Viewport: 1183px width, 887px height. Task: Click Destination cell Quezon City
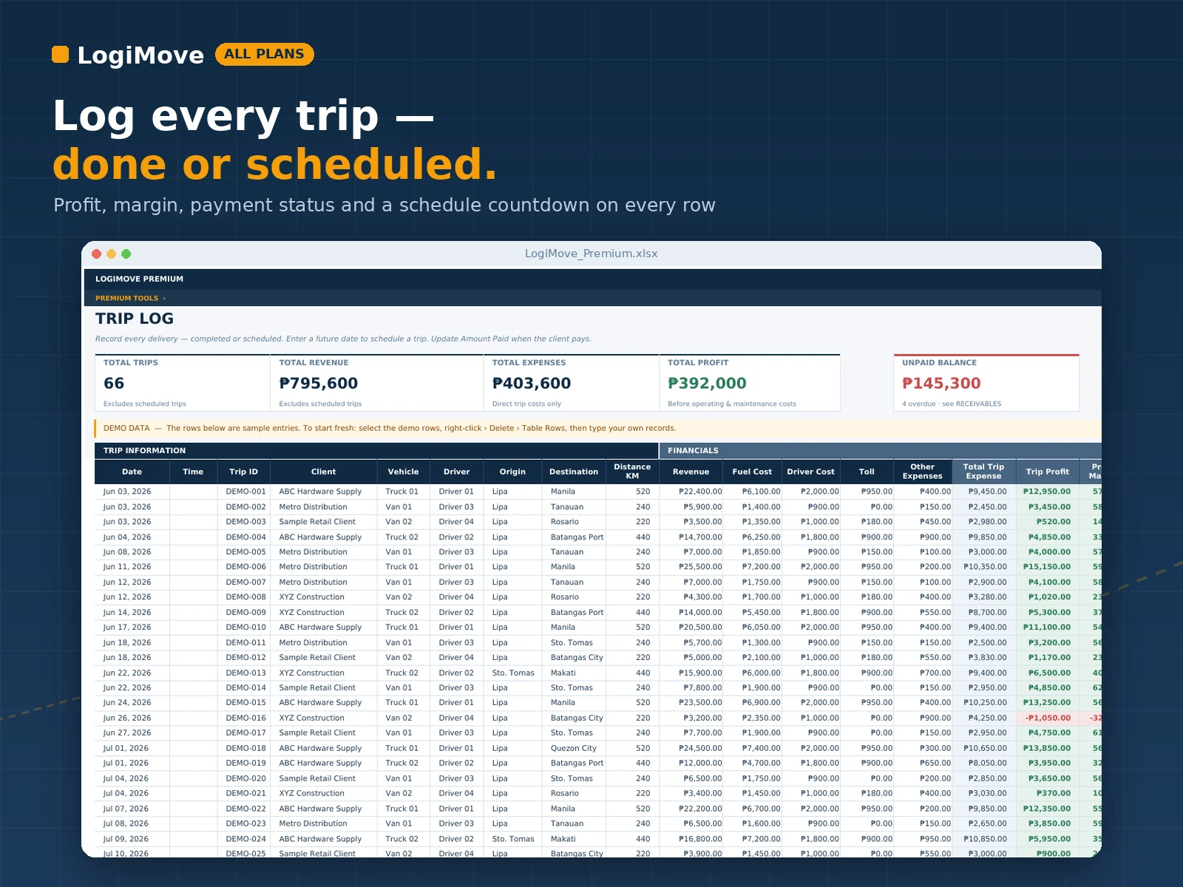(x=574, y=748)
